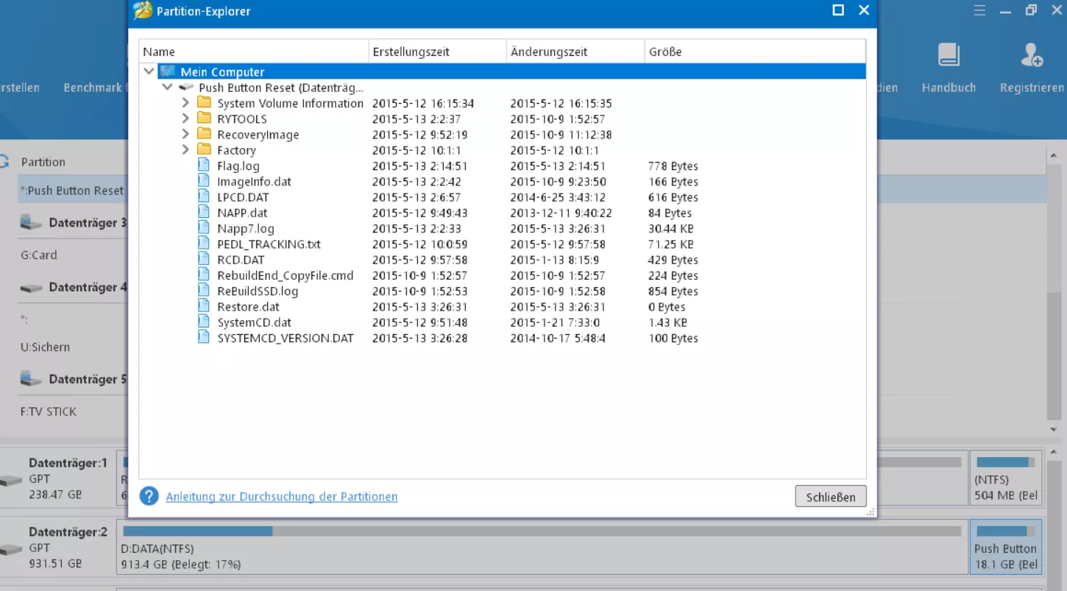The image size is (1067, 591).
Task: Click the Mein Computer icon
Action: (168, 71)
